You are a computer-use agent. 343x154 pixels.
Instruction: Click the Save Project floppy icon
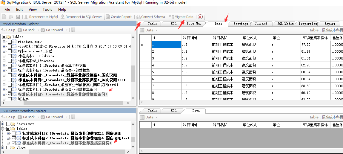18,17
